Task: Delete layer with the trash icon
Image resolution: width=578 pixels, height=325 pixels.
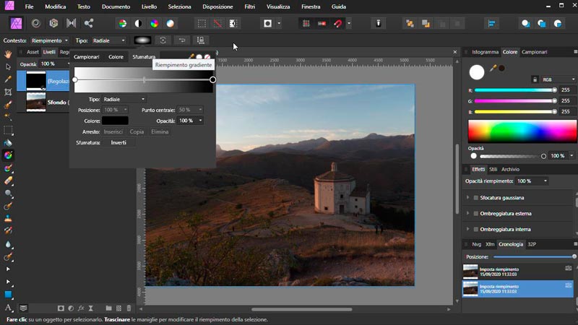Action: (x=129, y=308)
